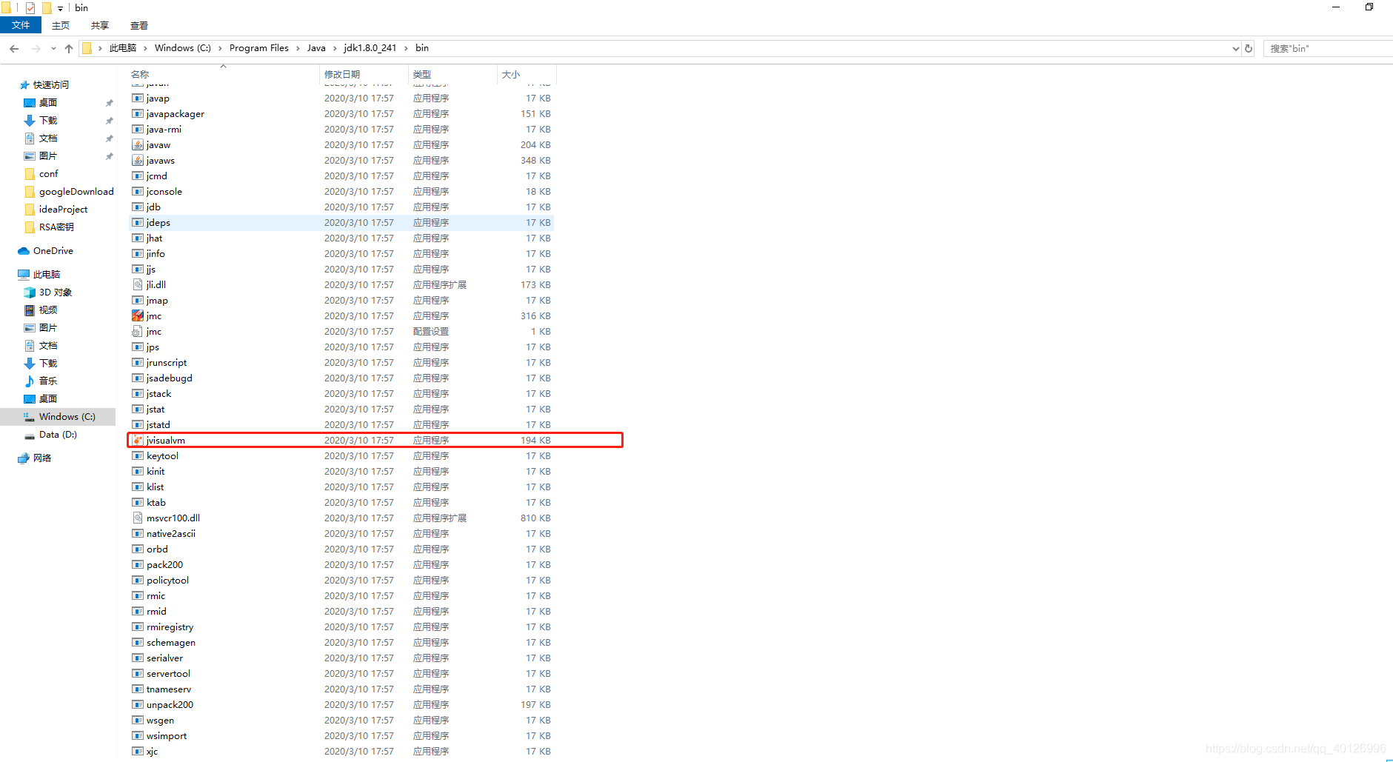The height and width of the screenshot is (762, 1393).
Task: Switch to the 主页 ribbon tab
Action: 61,25
